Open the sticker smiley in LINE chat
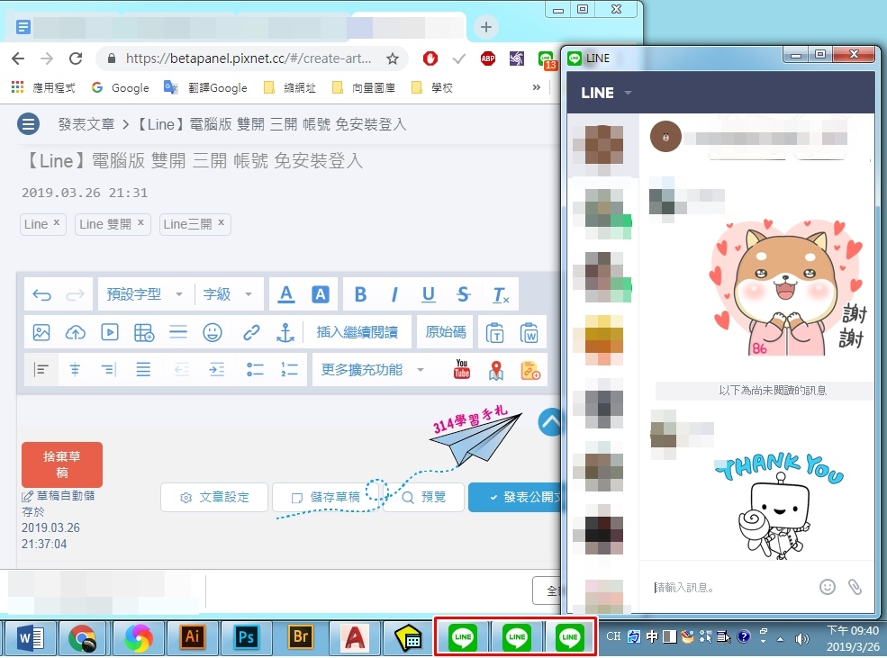The height and width of the screenshot is (658, 887). click(x=827, y=587)
